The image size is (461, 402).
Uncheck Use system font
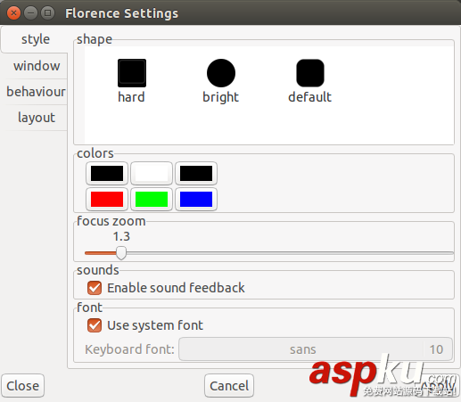(95, 325)
